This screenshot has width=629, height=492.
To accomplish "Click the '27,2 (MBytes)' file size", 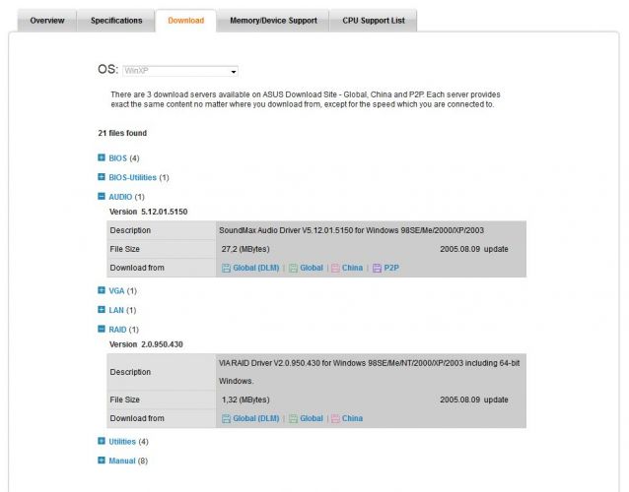I will click(245, 249).
